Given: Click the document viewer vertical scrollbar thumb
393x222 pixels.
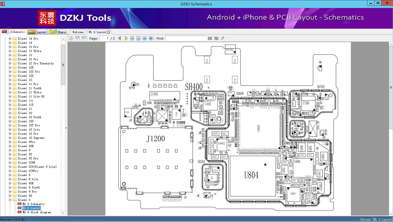Looking at the screenshot, I should click(391, 87).
